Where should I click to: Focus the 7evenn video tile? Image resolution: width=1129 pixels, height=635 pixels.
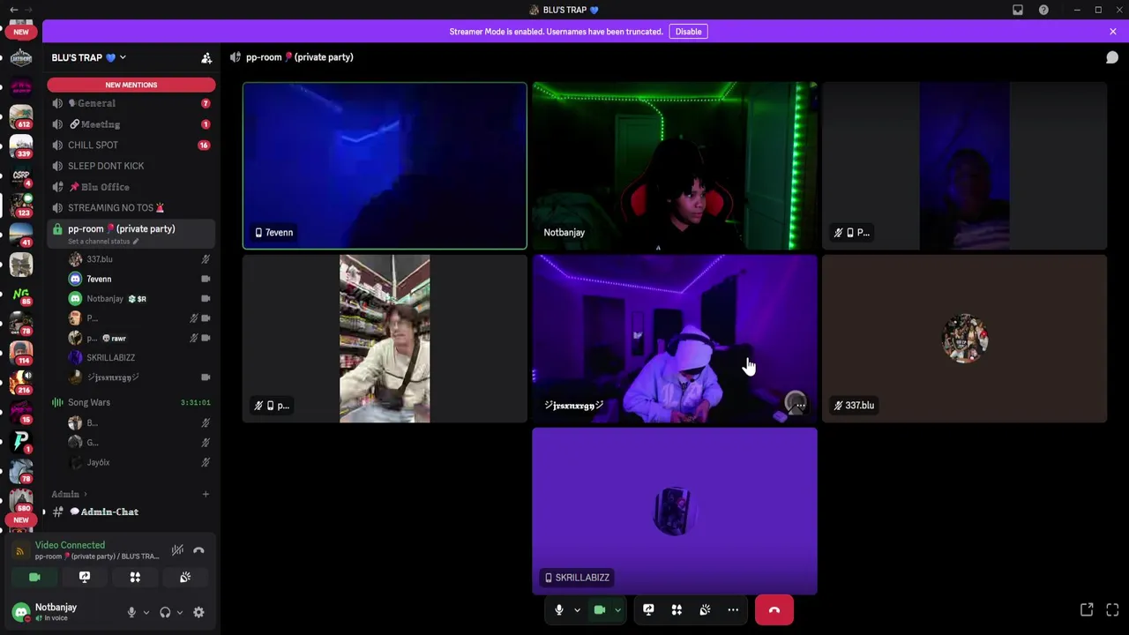(x=385, y=166)
